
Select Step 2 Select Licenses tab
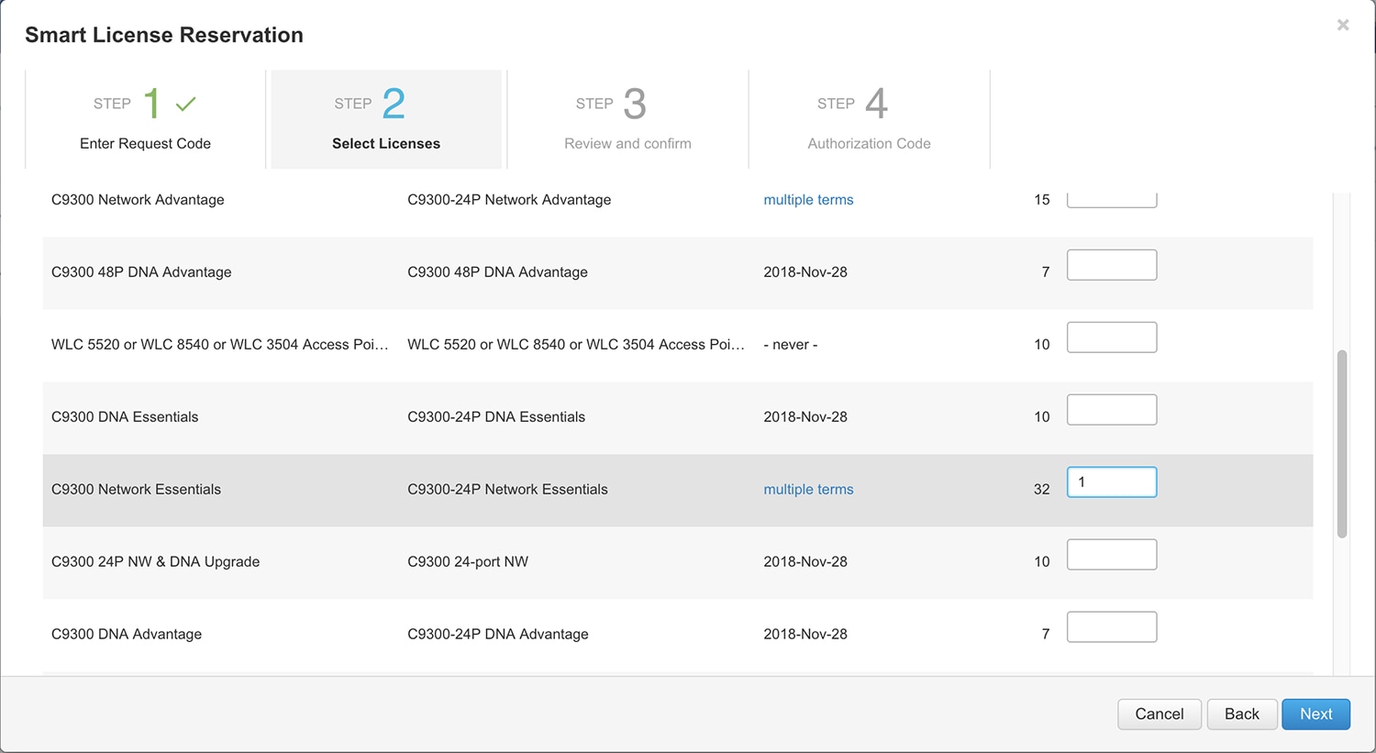tap(386, 119)
